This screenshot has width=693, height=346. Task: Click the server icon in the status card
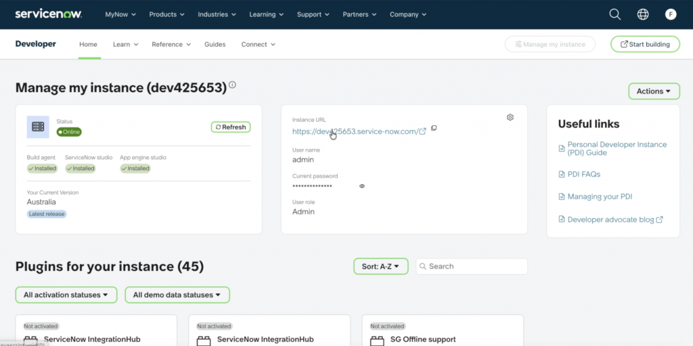click(38, 127)
